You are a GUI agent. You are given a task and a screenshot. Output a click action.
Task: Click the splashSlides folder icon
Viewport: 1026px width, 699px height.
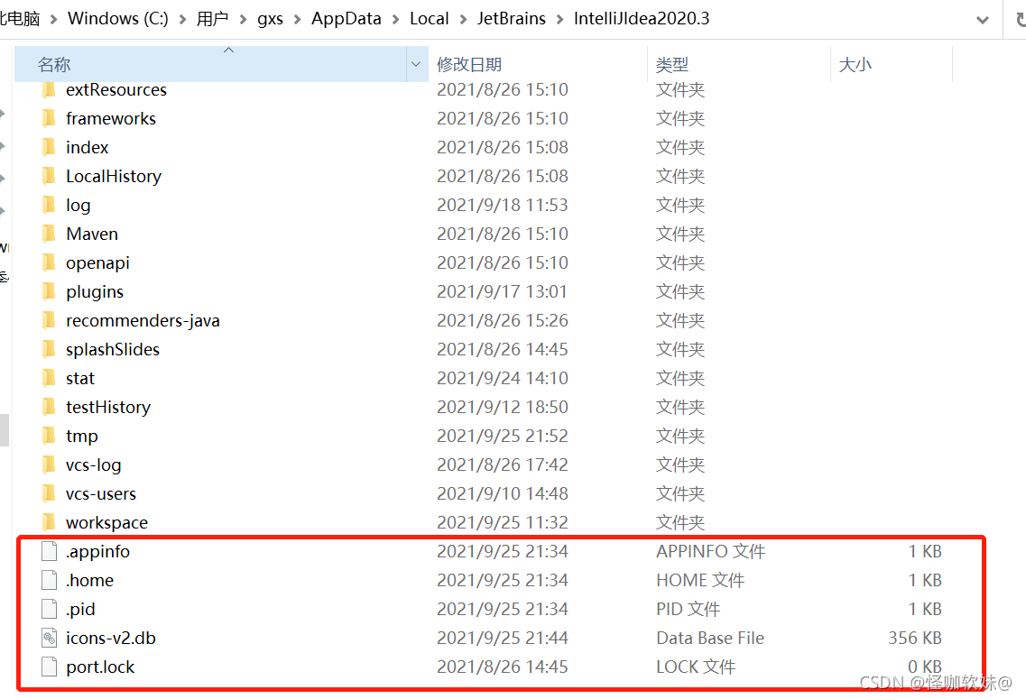tap(49, 349)
